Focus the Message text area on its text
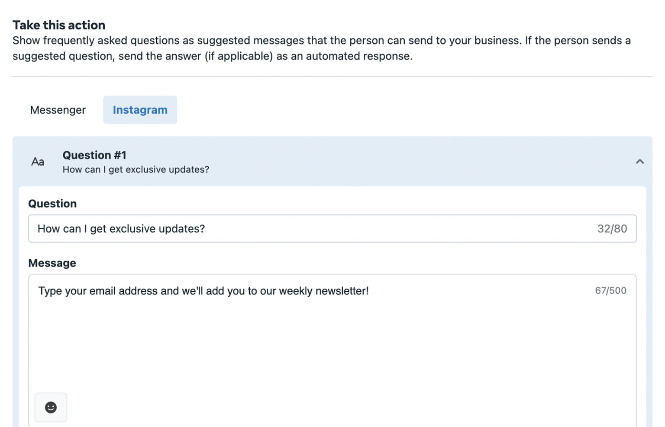The image size is (665, 427). (x=203, y=291)
